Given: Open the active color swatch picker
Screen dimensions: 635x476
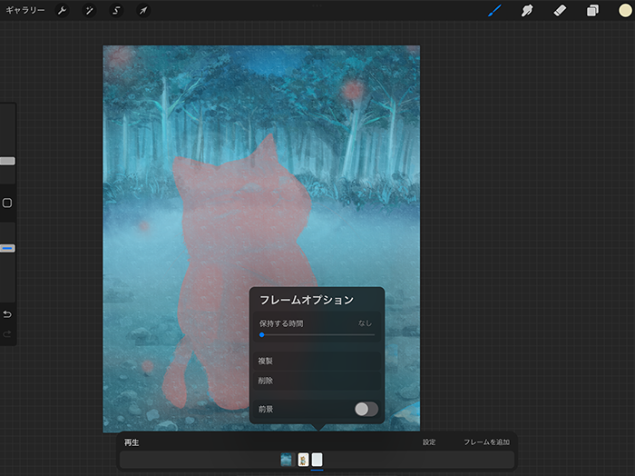Looking at the screenshot, I should (625, 11).
